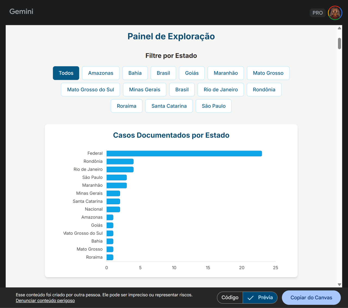348x308 pixels.
Task: Click the scroll down arrow
Action: pos(339,284)
